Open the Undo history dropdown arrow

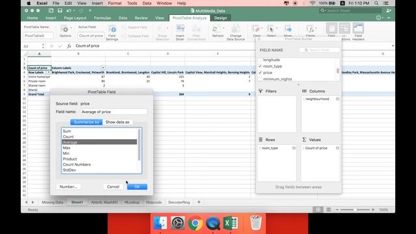point(74,10)
